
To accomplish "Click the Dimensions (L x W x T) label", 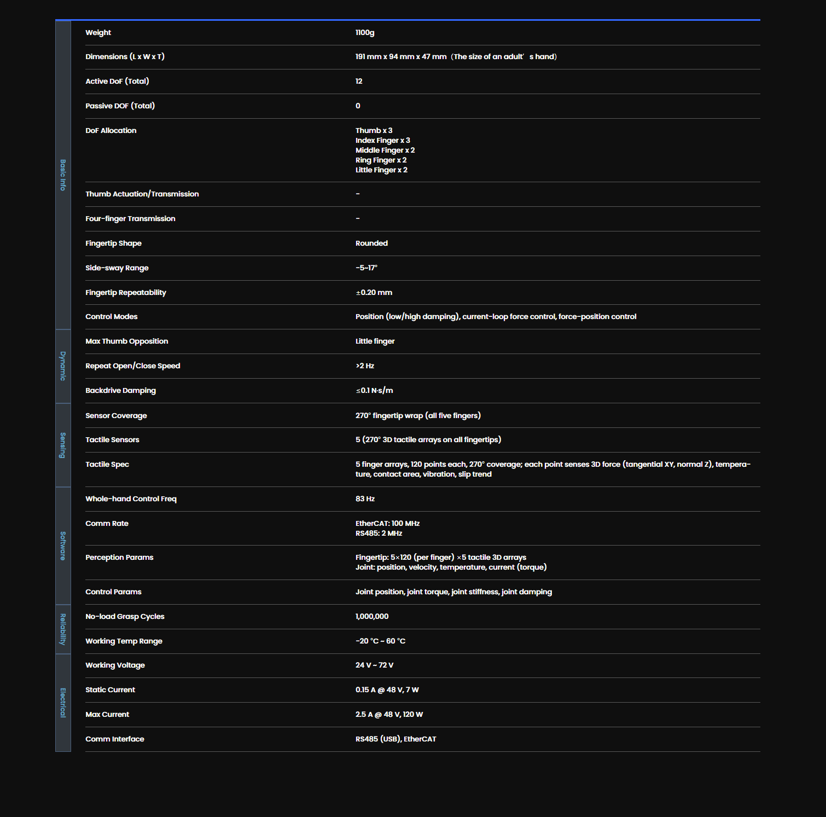I will (x=125, y=57).
